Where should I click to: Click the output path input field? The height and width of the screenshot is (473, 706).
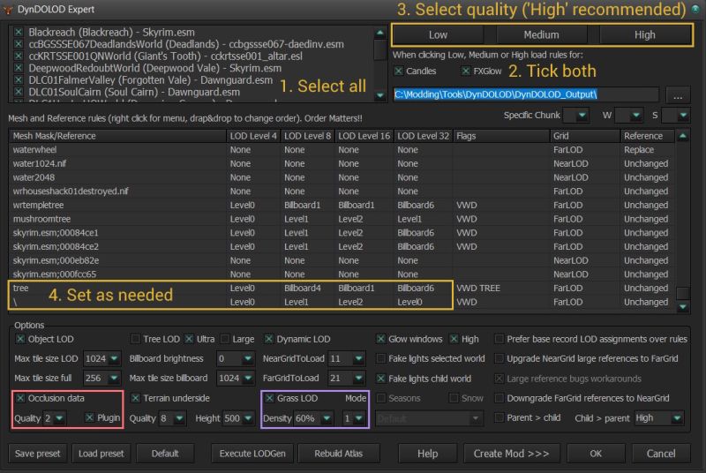[524, 94]
